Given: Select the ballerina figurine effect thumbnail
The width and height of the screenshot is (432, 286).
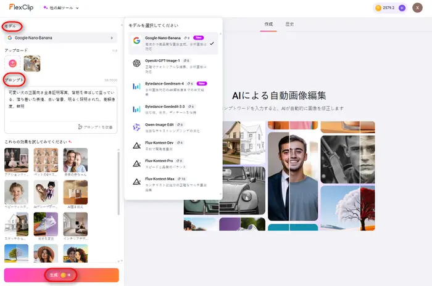Looking at the screenshot, I should [x=16, y=160].
